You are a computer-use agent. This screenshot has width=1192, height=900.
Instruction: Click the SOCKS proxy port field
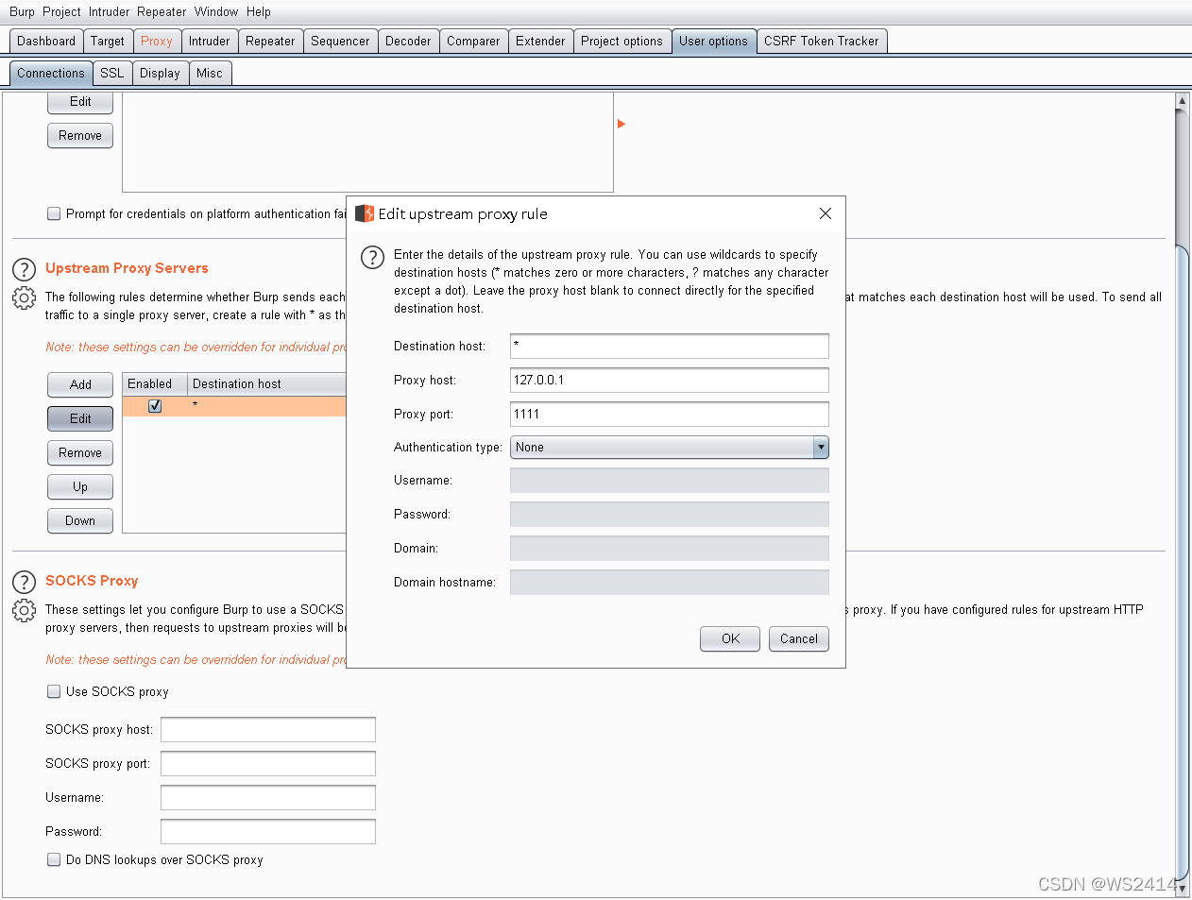point(268,763)
